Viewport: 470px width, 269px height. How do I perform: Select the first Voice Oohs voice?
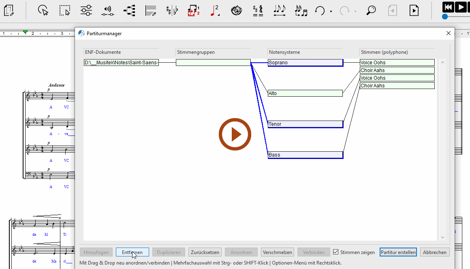[x=397, y=63]
